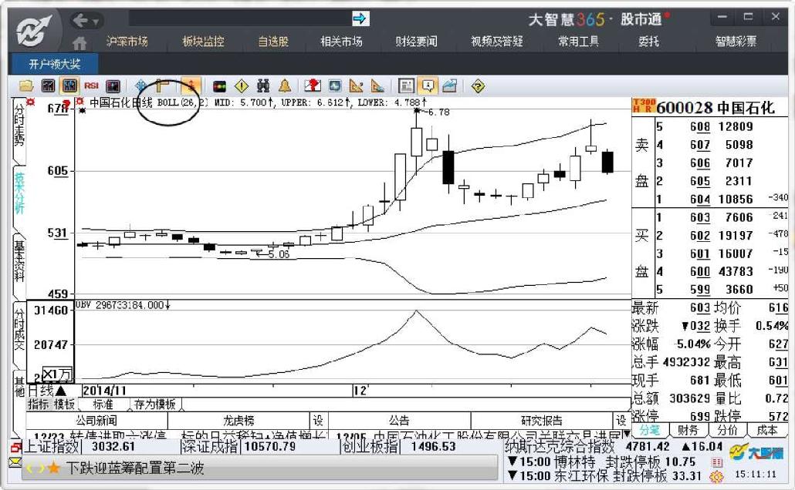Screen dimensions: 795x490
Task: Click the orange star icon in news ticker
Action: pos(54,468)
